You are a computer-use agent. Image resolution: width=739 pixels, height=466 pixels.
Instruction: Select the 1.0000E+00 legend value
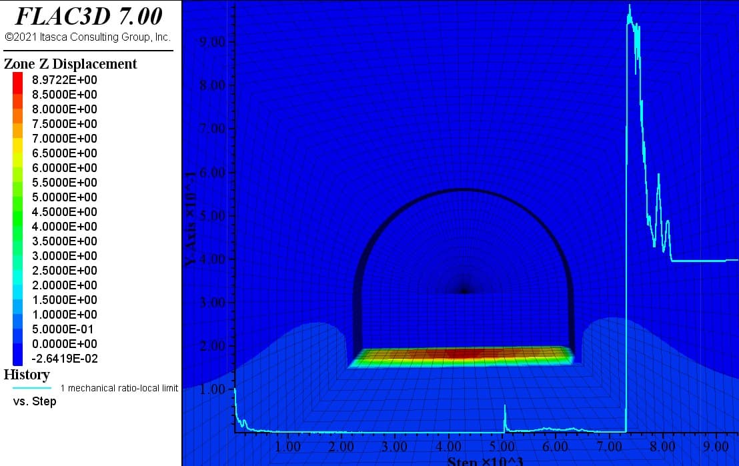[x=65, y=314]
